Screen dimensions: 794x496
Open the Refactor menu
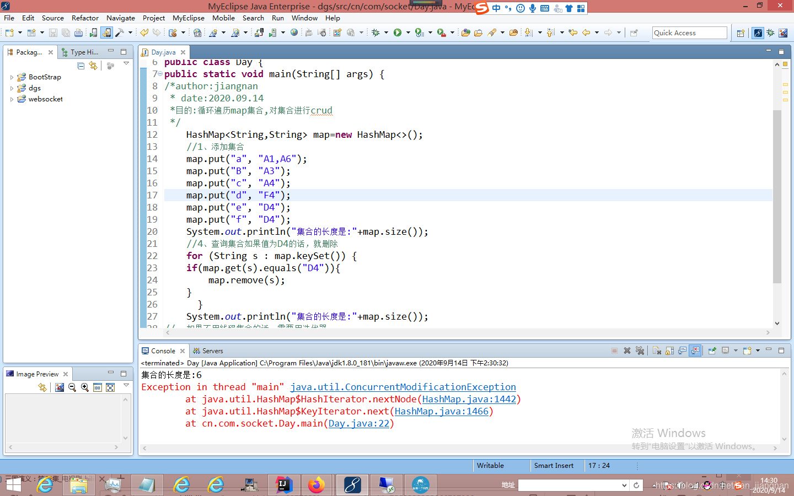85,18
